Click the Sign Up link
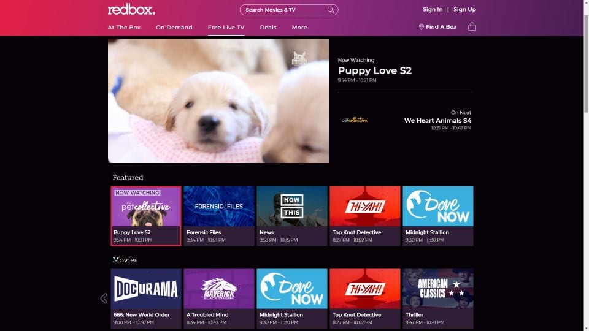The height and width of the screenshot is (331, 589). pyautogui.click(x=464, y=9)
